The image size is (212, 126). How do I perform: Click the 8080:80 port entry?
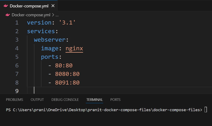(x=67, y=74)
